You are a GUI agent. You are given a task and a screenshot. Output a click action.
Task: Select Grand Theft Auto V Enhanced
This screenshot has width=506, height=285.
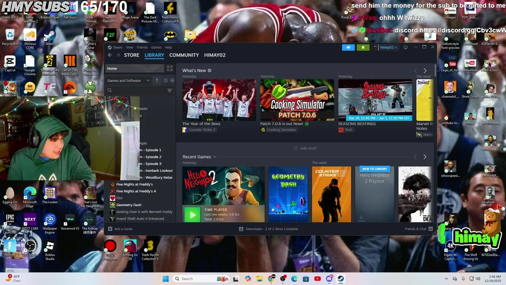coord(140,218)
